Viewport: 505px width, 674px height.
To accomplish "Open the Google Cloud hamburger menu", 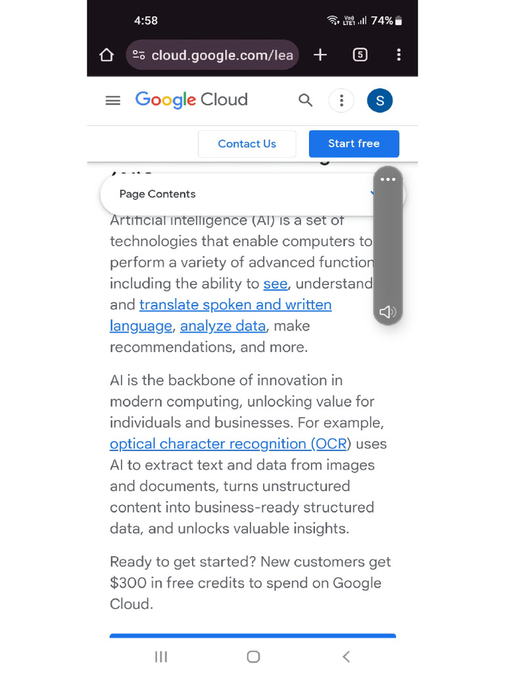I will (113, 101).
